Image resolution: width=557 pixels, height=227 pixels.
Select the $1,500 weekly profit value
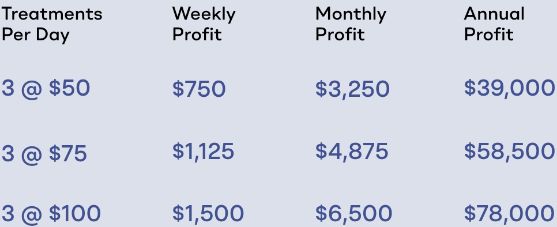208,214
